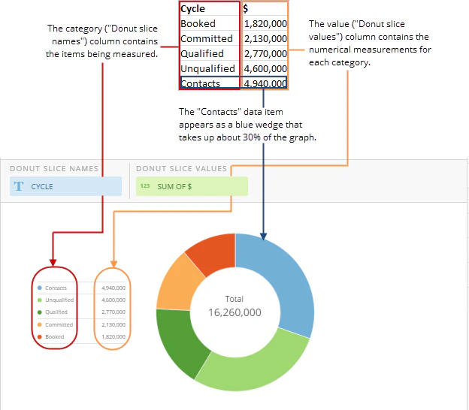Select the Booked legend label
This screenshot has height=410, width=469.
click(55, 336)
